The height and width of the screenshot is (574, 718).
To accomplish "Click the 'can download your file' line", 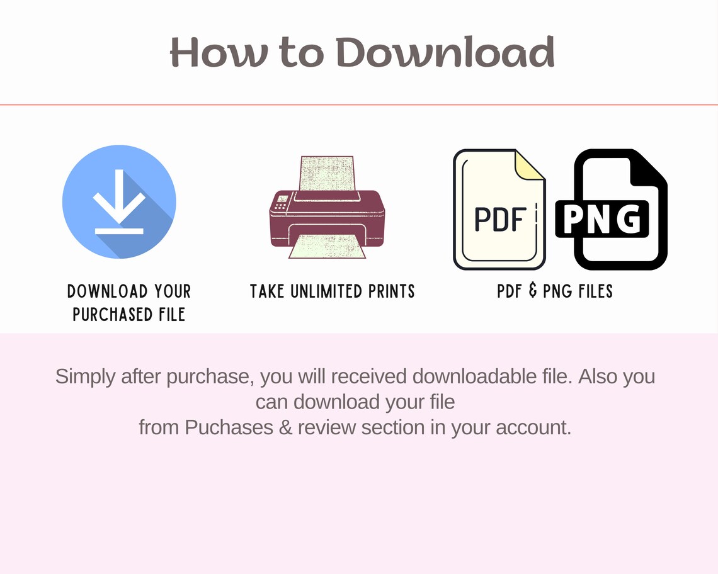I will (355, 402).
